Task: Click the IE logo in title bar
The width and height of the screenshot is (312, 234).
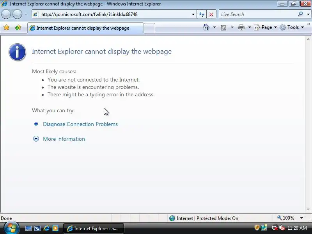Action: [4, 4]
